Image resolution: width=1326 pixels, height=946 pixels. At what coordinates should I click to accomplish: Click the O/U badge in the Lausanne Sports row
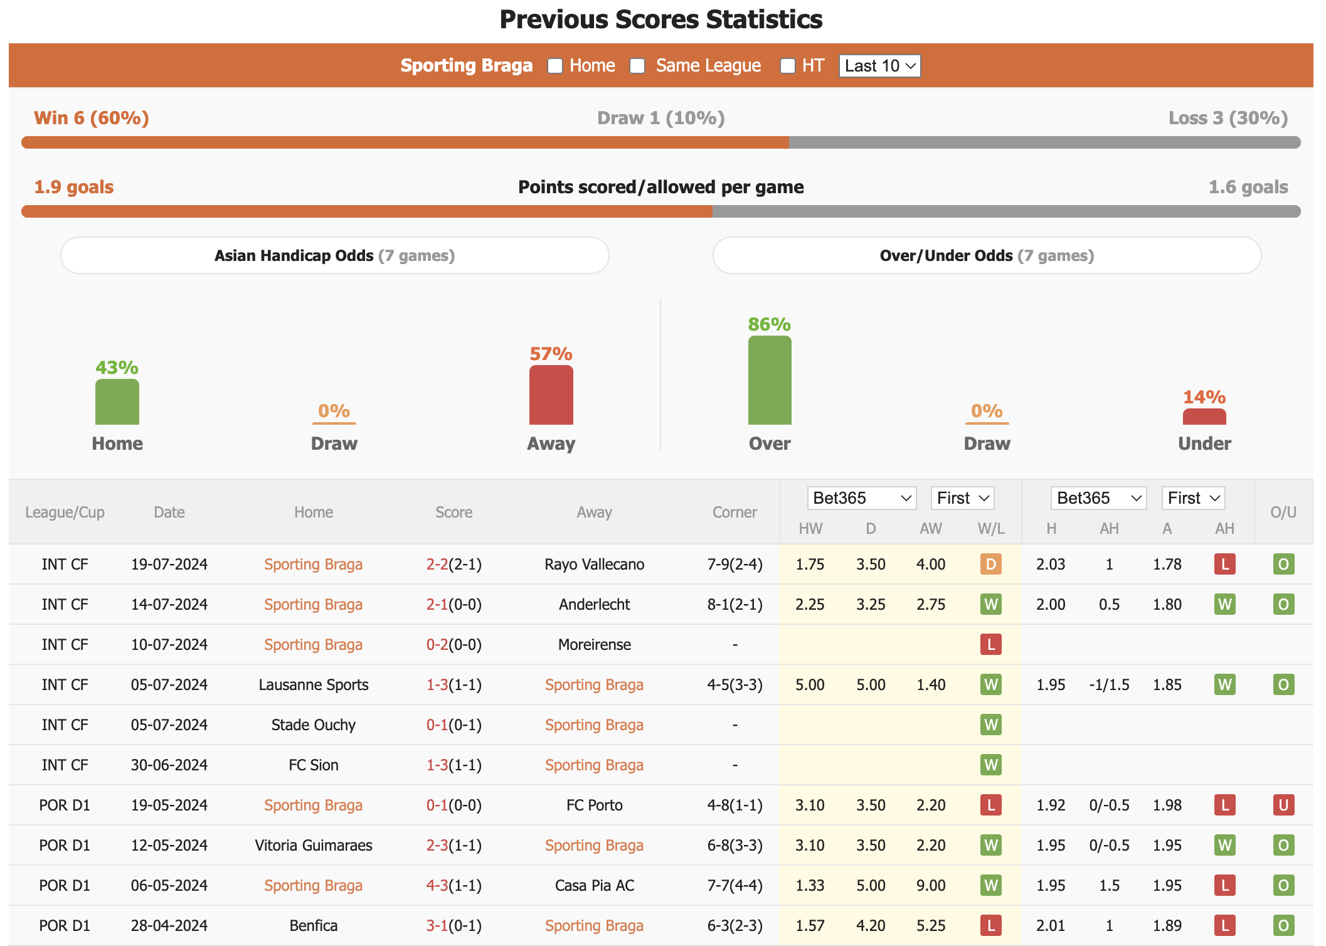1284,684
